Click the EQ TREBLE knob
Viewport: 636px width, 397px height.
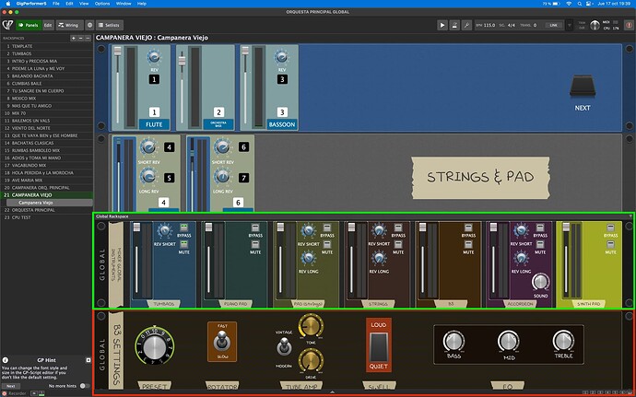(563, 342)
